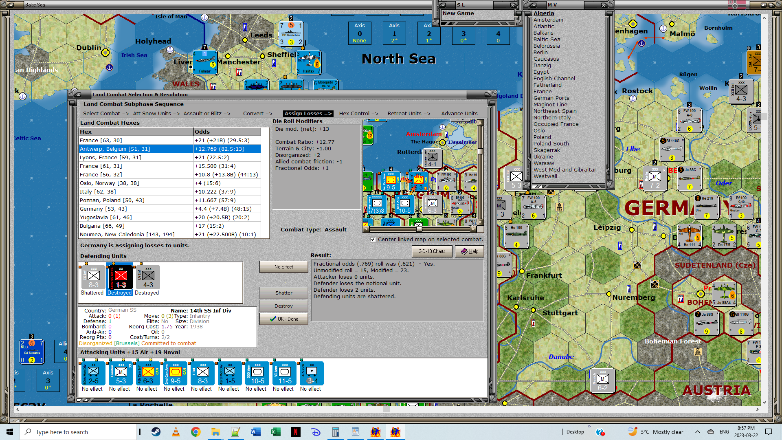
Task: Click the Retreat Units sequence step
Action: tap(409, 114)
